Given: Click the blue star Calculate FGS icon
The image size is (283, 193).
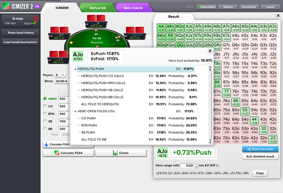Looking at the screenshot, I should pyautogui.click(x=46, y=144).
